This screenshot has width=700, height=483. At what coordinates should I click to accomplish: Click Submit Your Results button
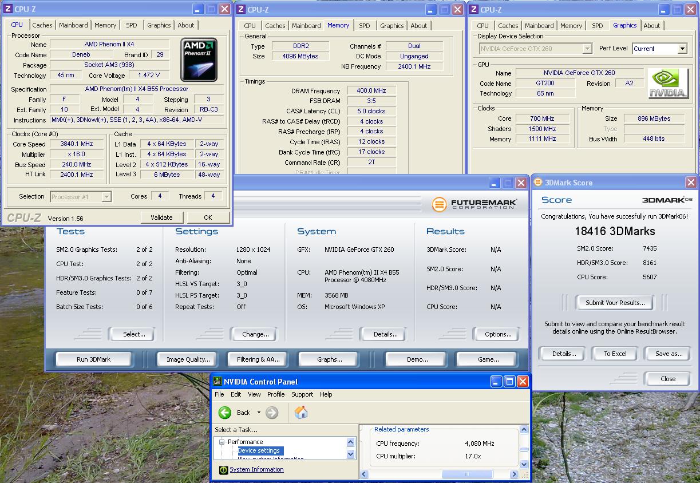pyautogui.click(x=615, y=303)
